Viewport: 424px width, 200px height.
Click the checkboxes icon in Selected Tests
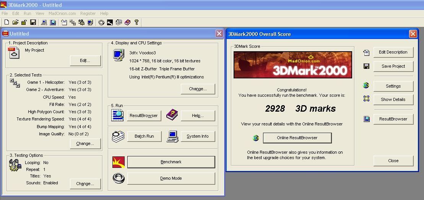point(15,83)
